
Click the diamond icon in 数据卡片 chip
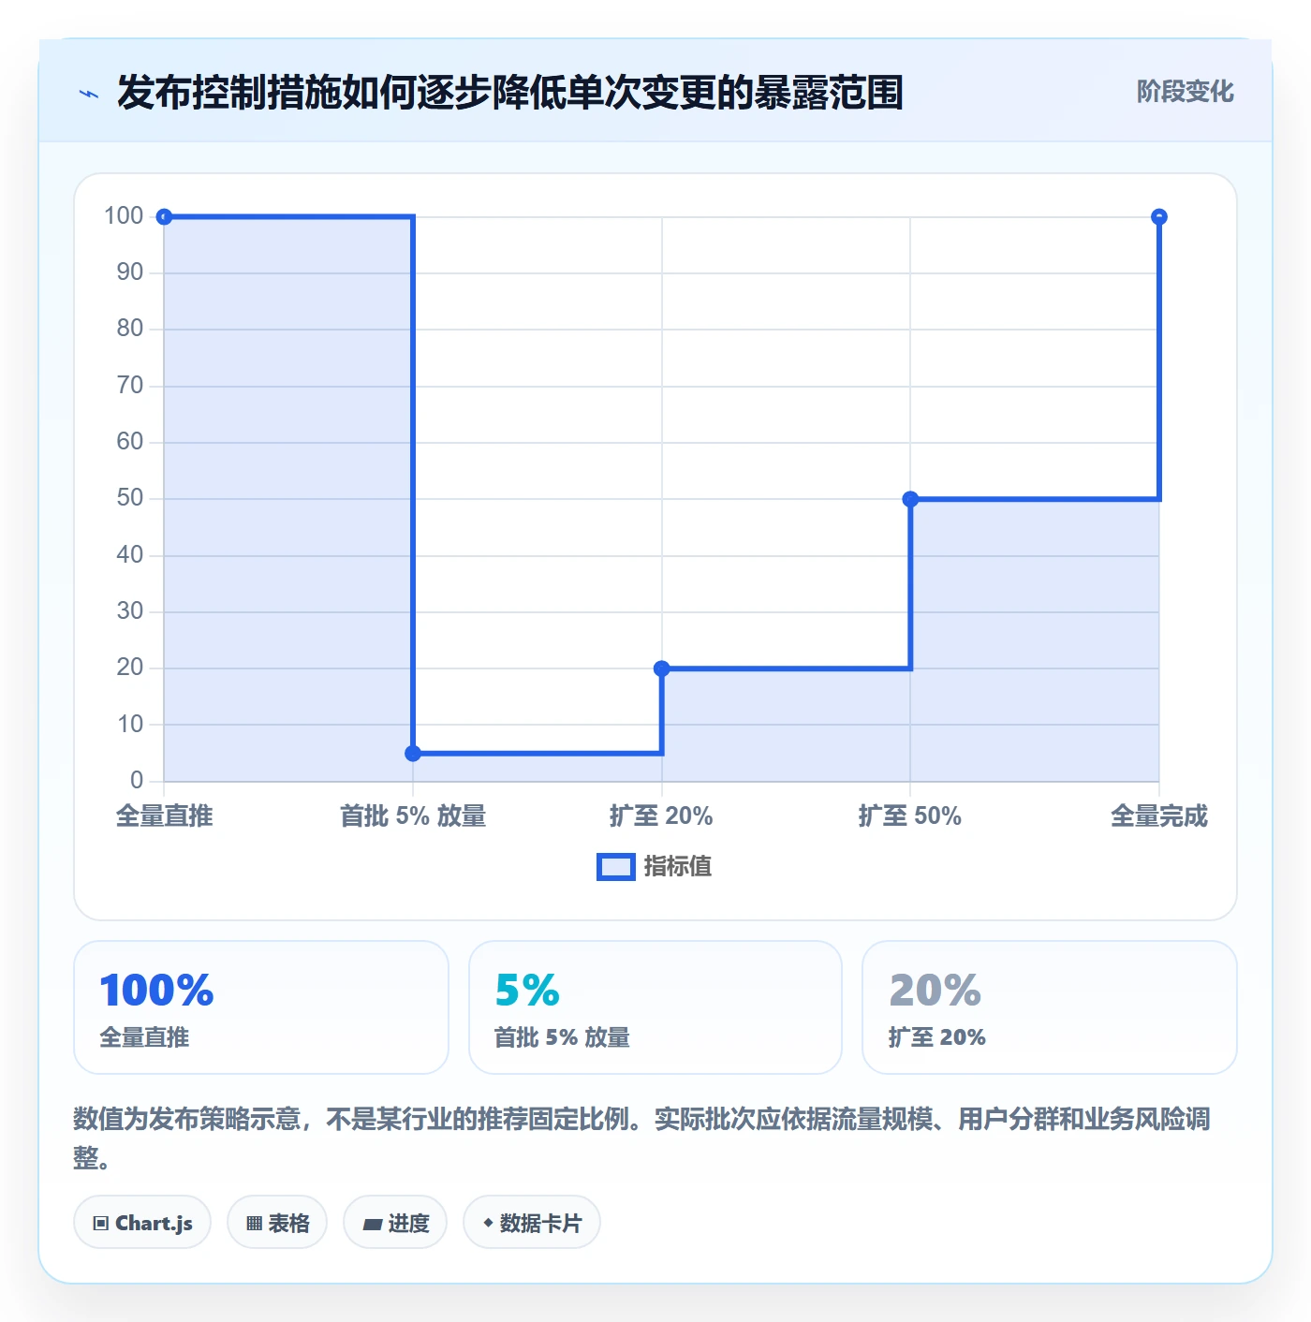(488, 1223)
